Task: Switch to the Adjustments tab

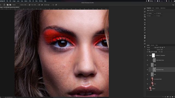Action: pos(163,8)
